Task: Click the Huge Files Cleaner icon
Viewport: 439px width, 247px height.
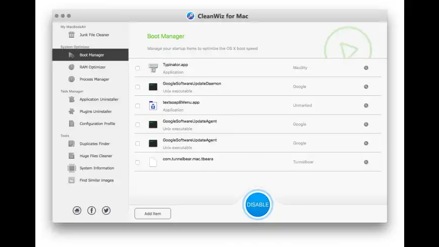Action: tap(72, 156)
